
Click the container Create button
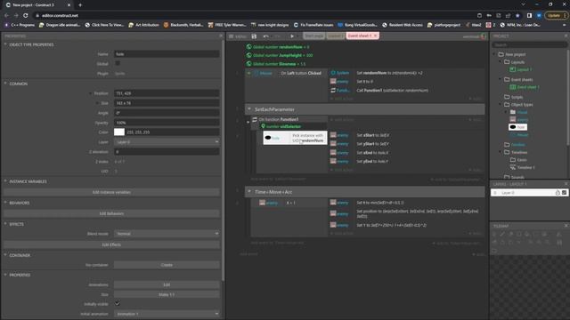click(x=167, y=265)
